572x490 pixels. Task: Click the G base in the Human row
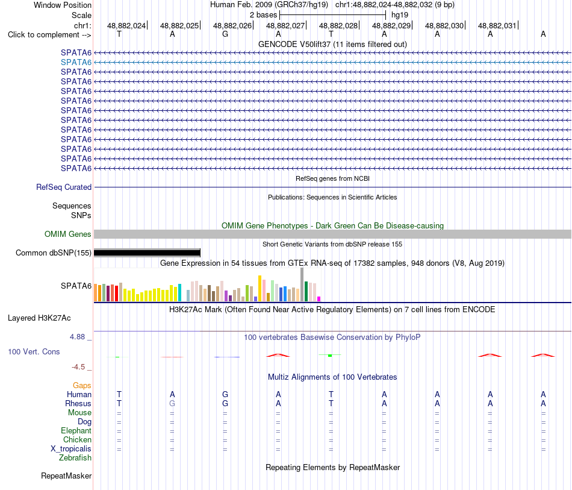click(225, 394)
